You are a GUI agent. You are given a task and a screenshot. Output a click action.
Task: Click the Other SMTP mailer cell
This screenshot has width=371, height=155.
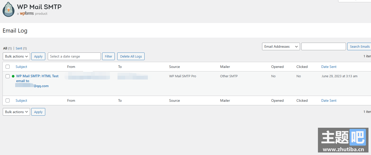[229, 76]
